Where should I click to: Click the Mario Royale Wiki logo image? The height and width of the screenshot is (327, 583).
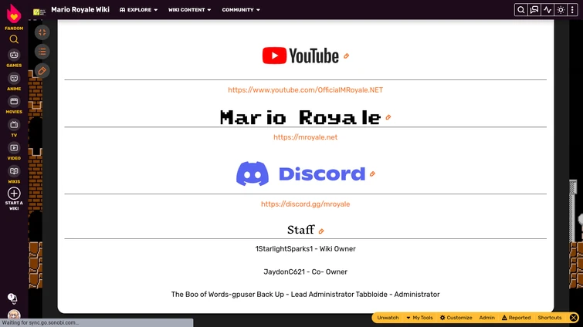pos(39,12)
